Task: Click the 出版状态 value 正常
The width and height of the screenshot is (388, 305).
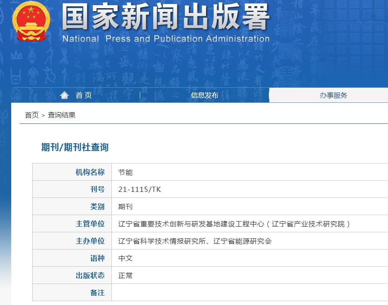Action: pyautogui.click(x=125, y=275)
